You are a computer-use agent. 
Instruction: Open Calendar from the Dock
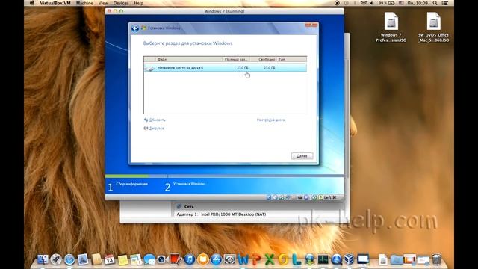click(110, 259)
